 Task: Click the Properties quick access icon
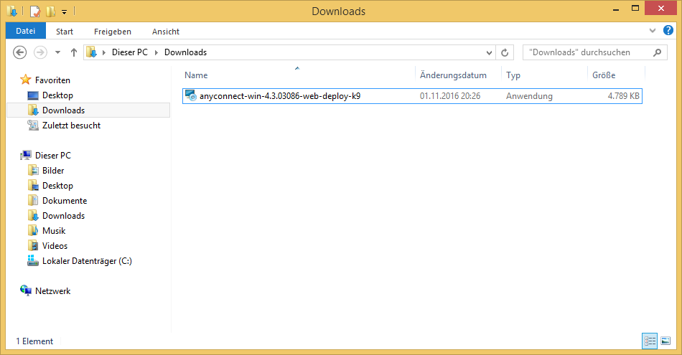coord(35,11)
